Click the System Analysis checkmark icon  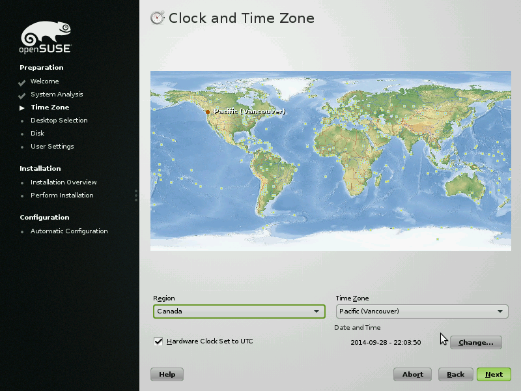(22, 95)
